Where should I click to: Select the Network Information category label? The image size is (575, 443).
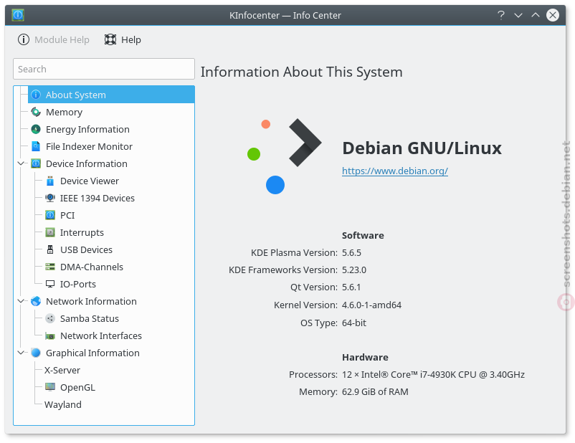[91, 302]
